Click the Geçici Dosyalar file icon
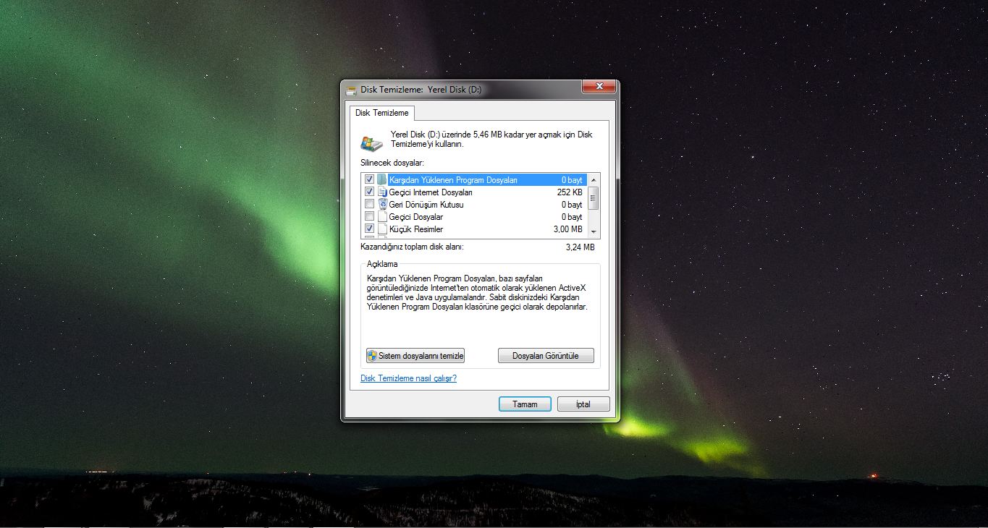988x528 pixels. [382, 217]
